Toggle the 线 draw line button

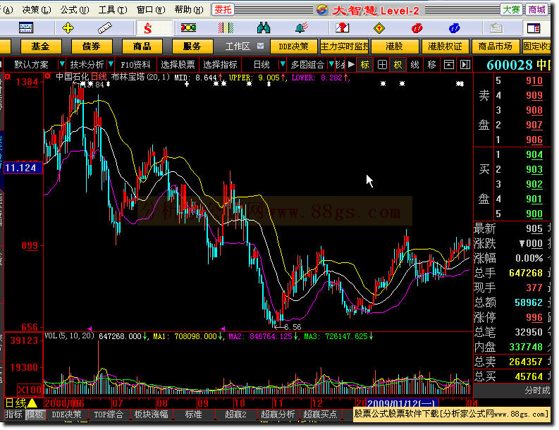click(414, 65)
